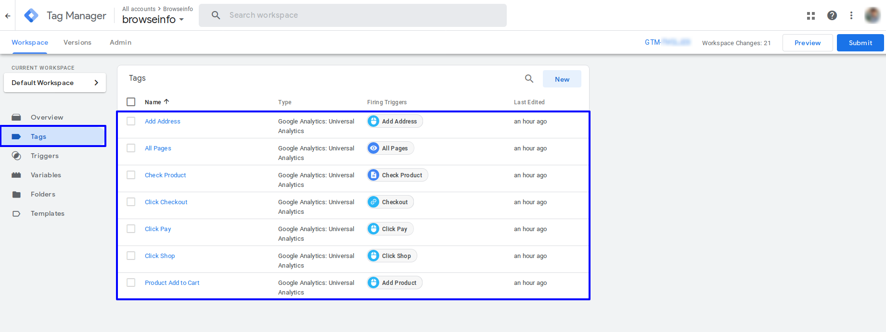Screen dimensions: 886x332
Task: Click the search magnifier in top bar
Action: [x=216, y=15]
